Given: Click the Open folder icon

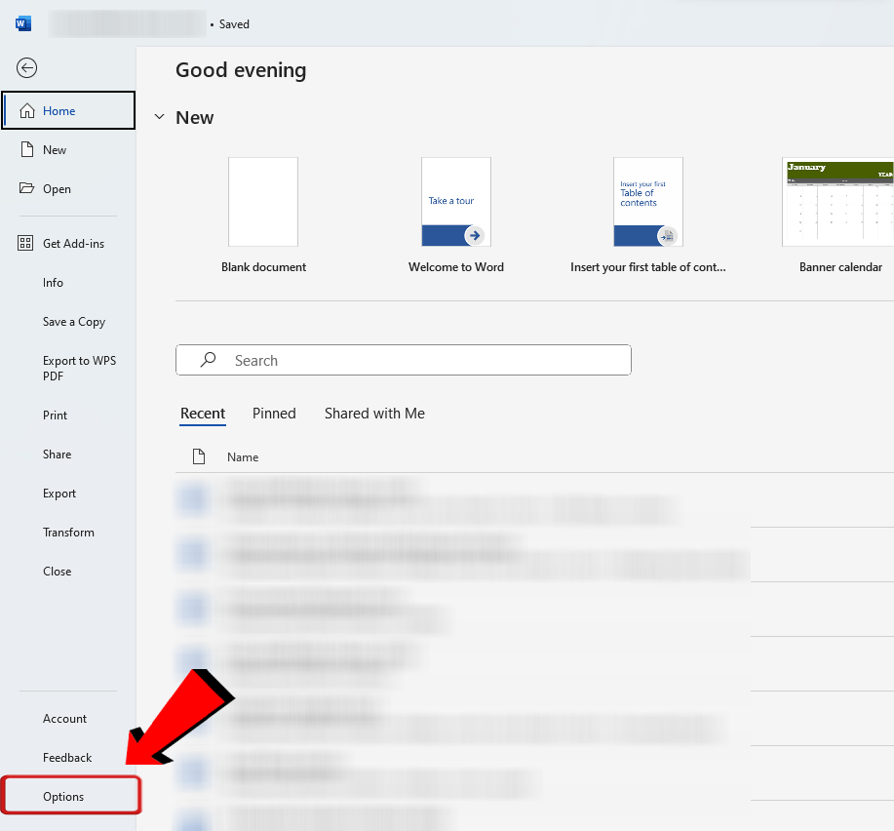Looking at the screenshot, I should (26, 188).
